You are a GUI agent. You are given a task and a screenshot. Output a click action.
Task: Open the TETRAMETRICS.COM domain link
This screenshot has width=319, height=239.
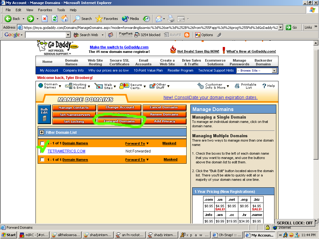tap(66, 151)
